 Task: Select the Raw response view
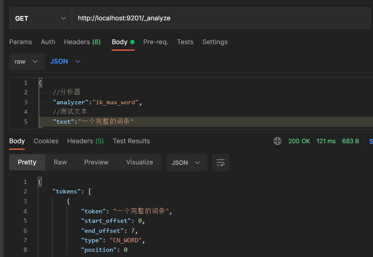coord(60,162)
